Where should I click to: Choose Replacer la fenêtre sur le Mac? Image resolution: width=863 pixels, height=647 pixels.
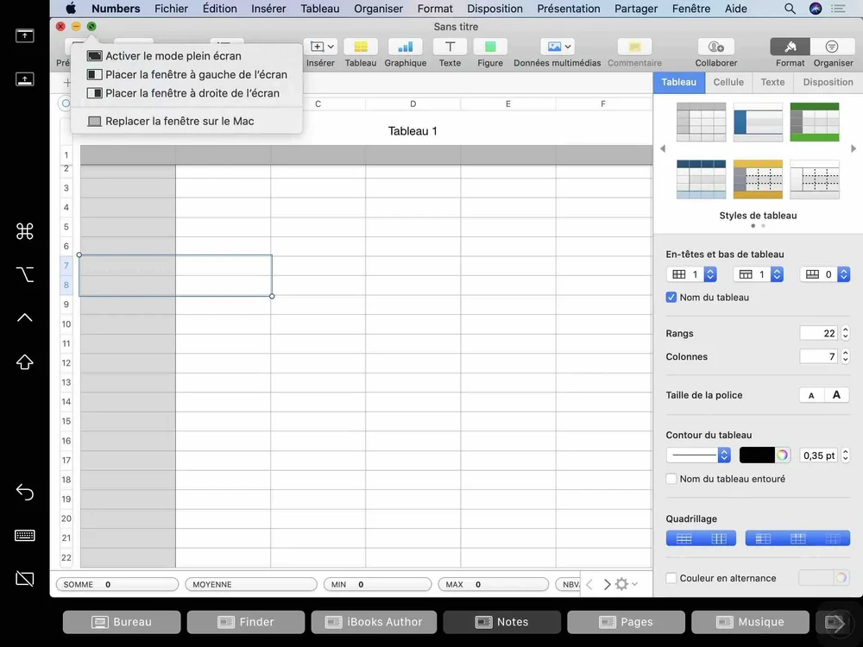[186, 121]
